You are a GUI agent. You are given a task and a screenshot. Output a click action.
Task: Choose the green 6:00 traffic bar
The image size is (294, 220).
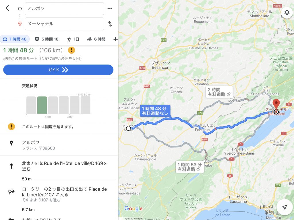(42, 105)
